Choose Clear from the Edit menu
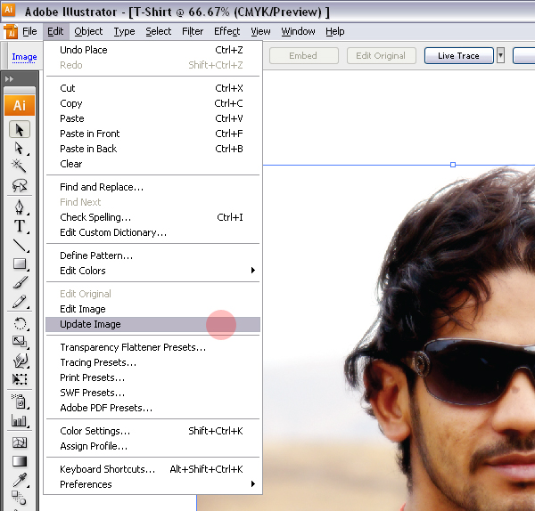The image size is (535, 511). (x=152, y=164)
